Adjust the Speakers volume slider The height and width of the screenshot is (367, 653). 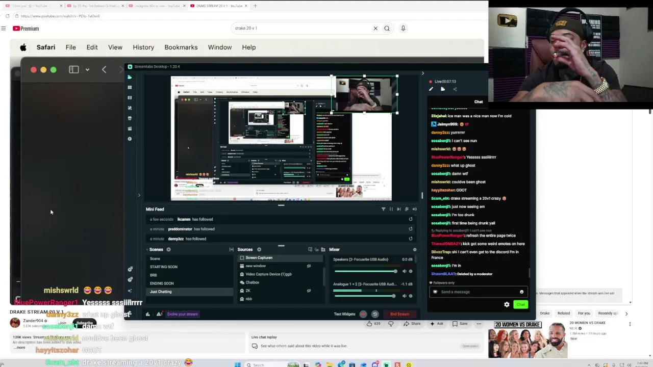(x=365, y=271)
